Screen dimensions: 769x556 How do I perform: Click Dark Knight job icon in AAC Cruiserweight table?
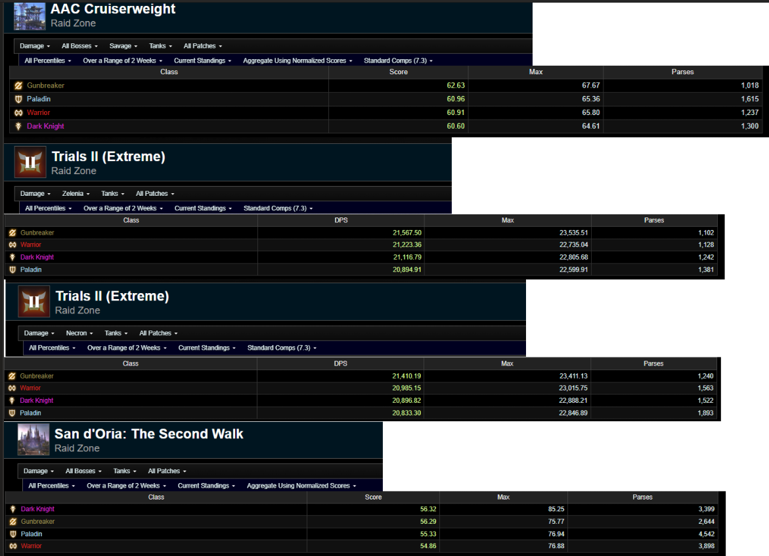18,126
